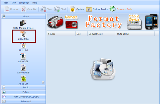
Task: Click the ROM Device disc icon
Action: coord(4,96)
